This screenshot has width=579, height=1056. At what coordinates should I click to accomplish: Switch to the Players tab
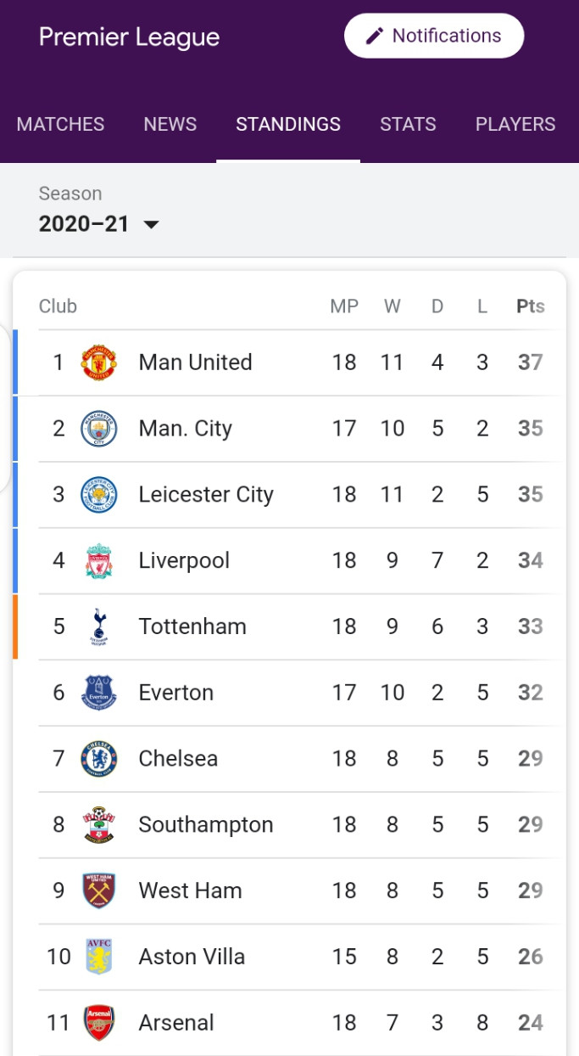coord(515,124)
